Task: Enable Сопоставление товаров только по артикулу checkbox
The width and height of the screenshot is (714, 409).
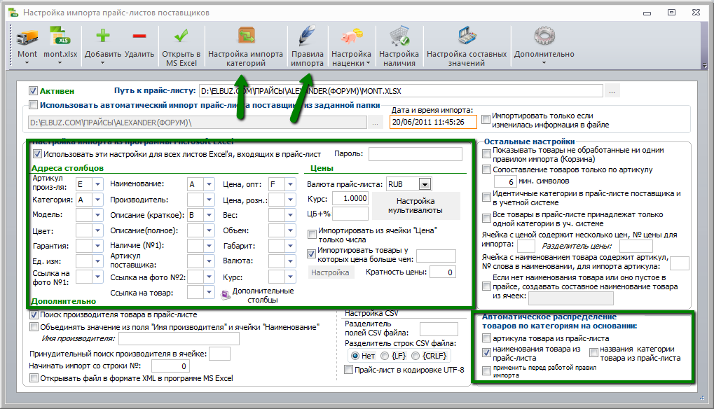Action: click(486, 169)
